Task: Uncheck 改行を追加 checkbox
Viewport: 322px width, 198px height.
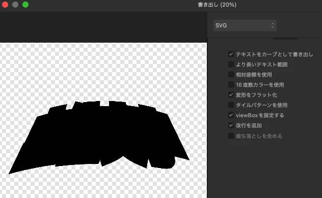Action: pos(231,125)
